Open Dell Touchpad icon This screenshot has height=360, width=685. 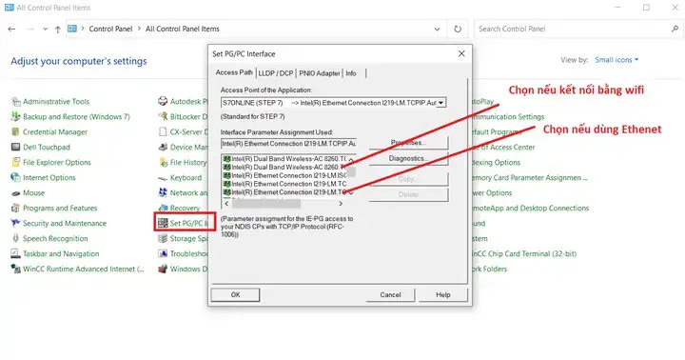[x=16, y=147]
